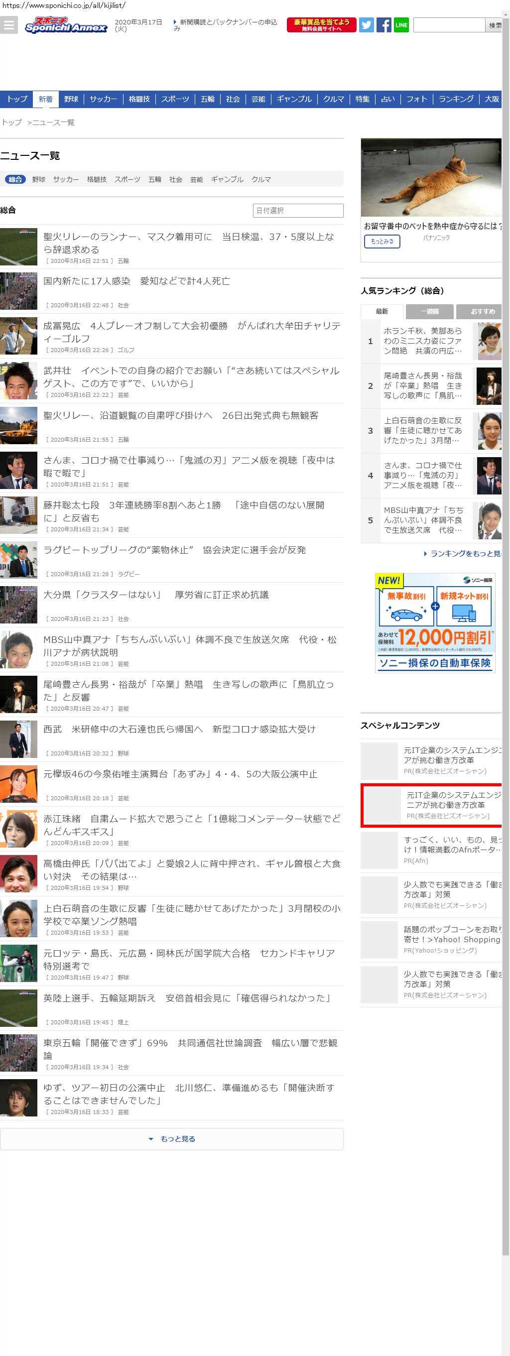Open ランキング in the navigation bar
The height and width of the screenshot is (1356, 510).
click(x=456, y=99)
